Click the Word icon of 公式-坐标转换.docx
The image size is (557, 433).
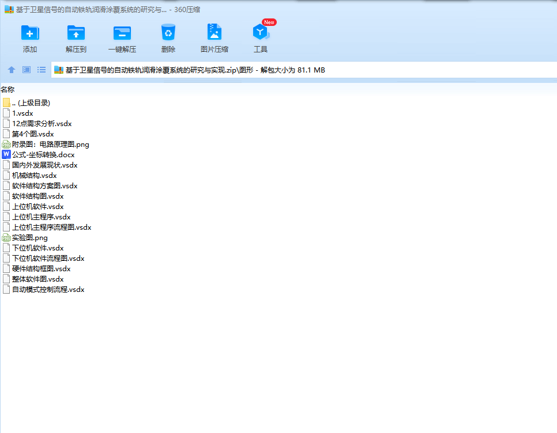click(x=6, y=155)
